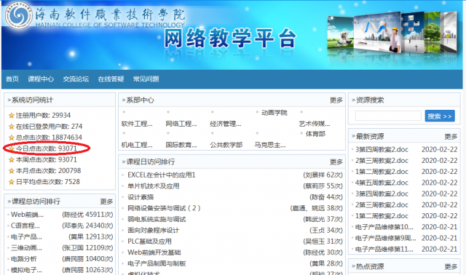Open 电子产品 in total visit ranking
The image size is (466, 275).
coord(26,237)
